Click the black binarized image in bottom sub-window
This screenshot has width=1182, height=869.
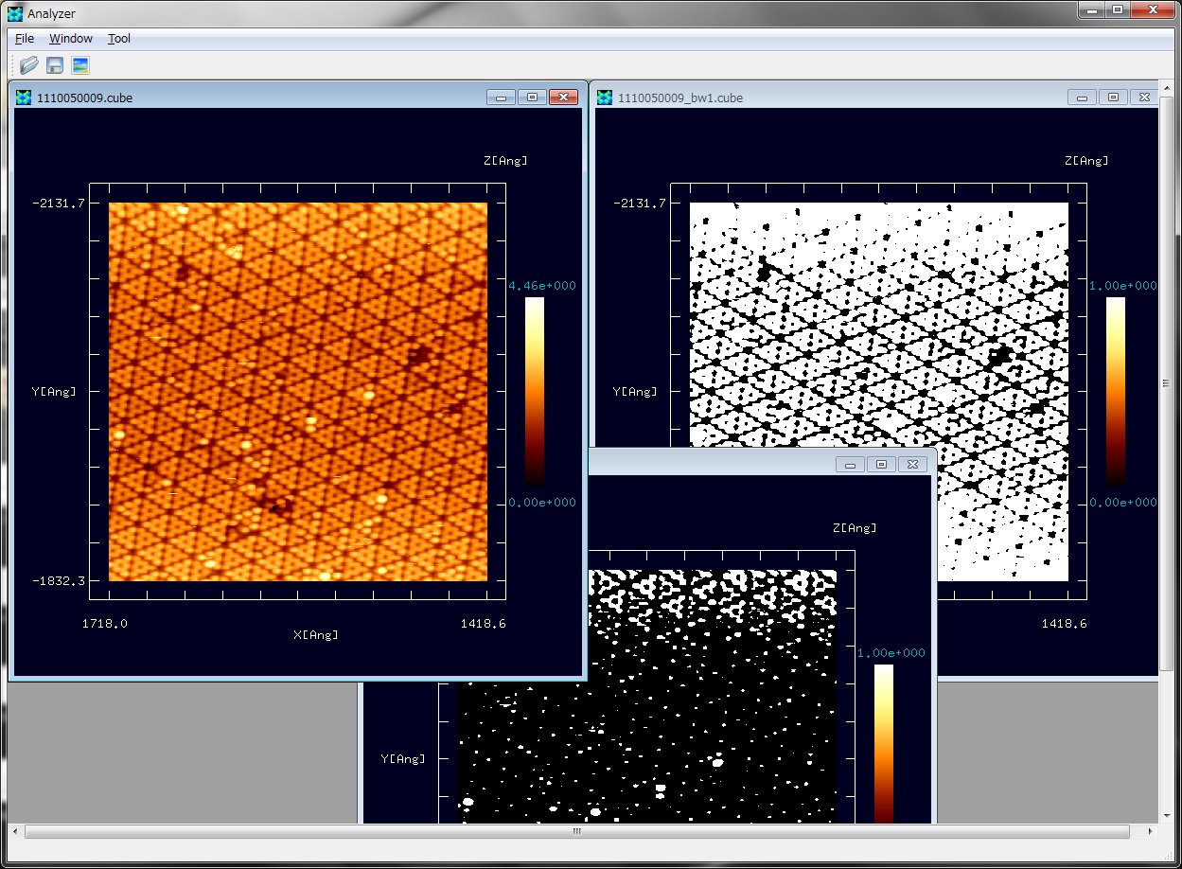coord(648,696)
